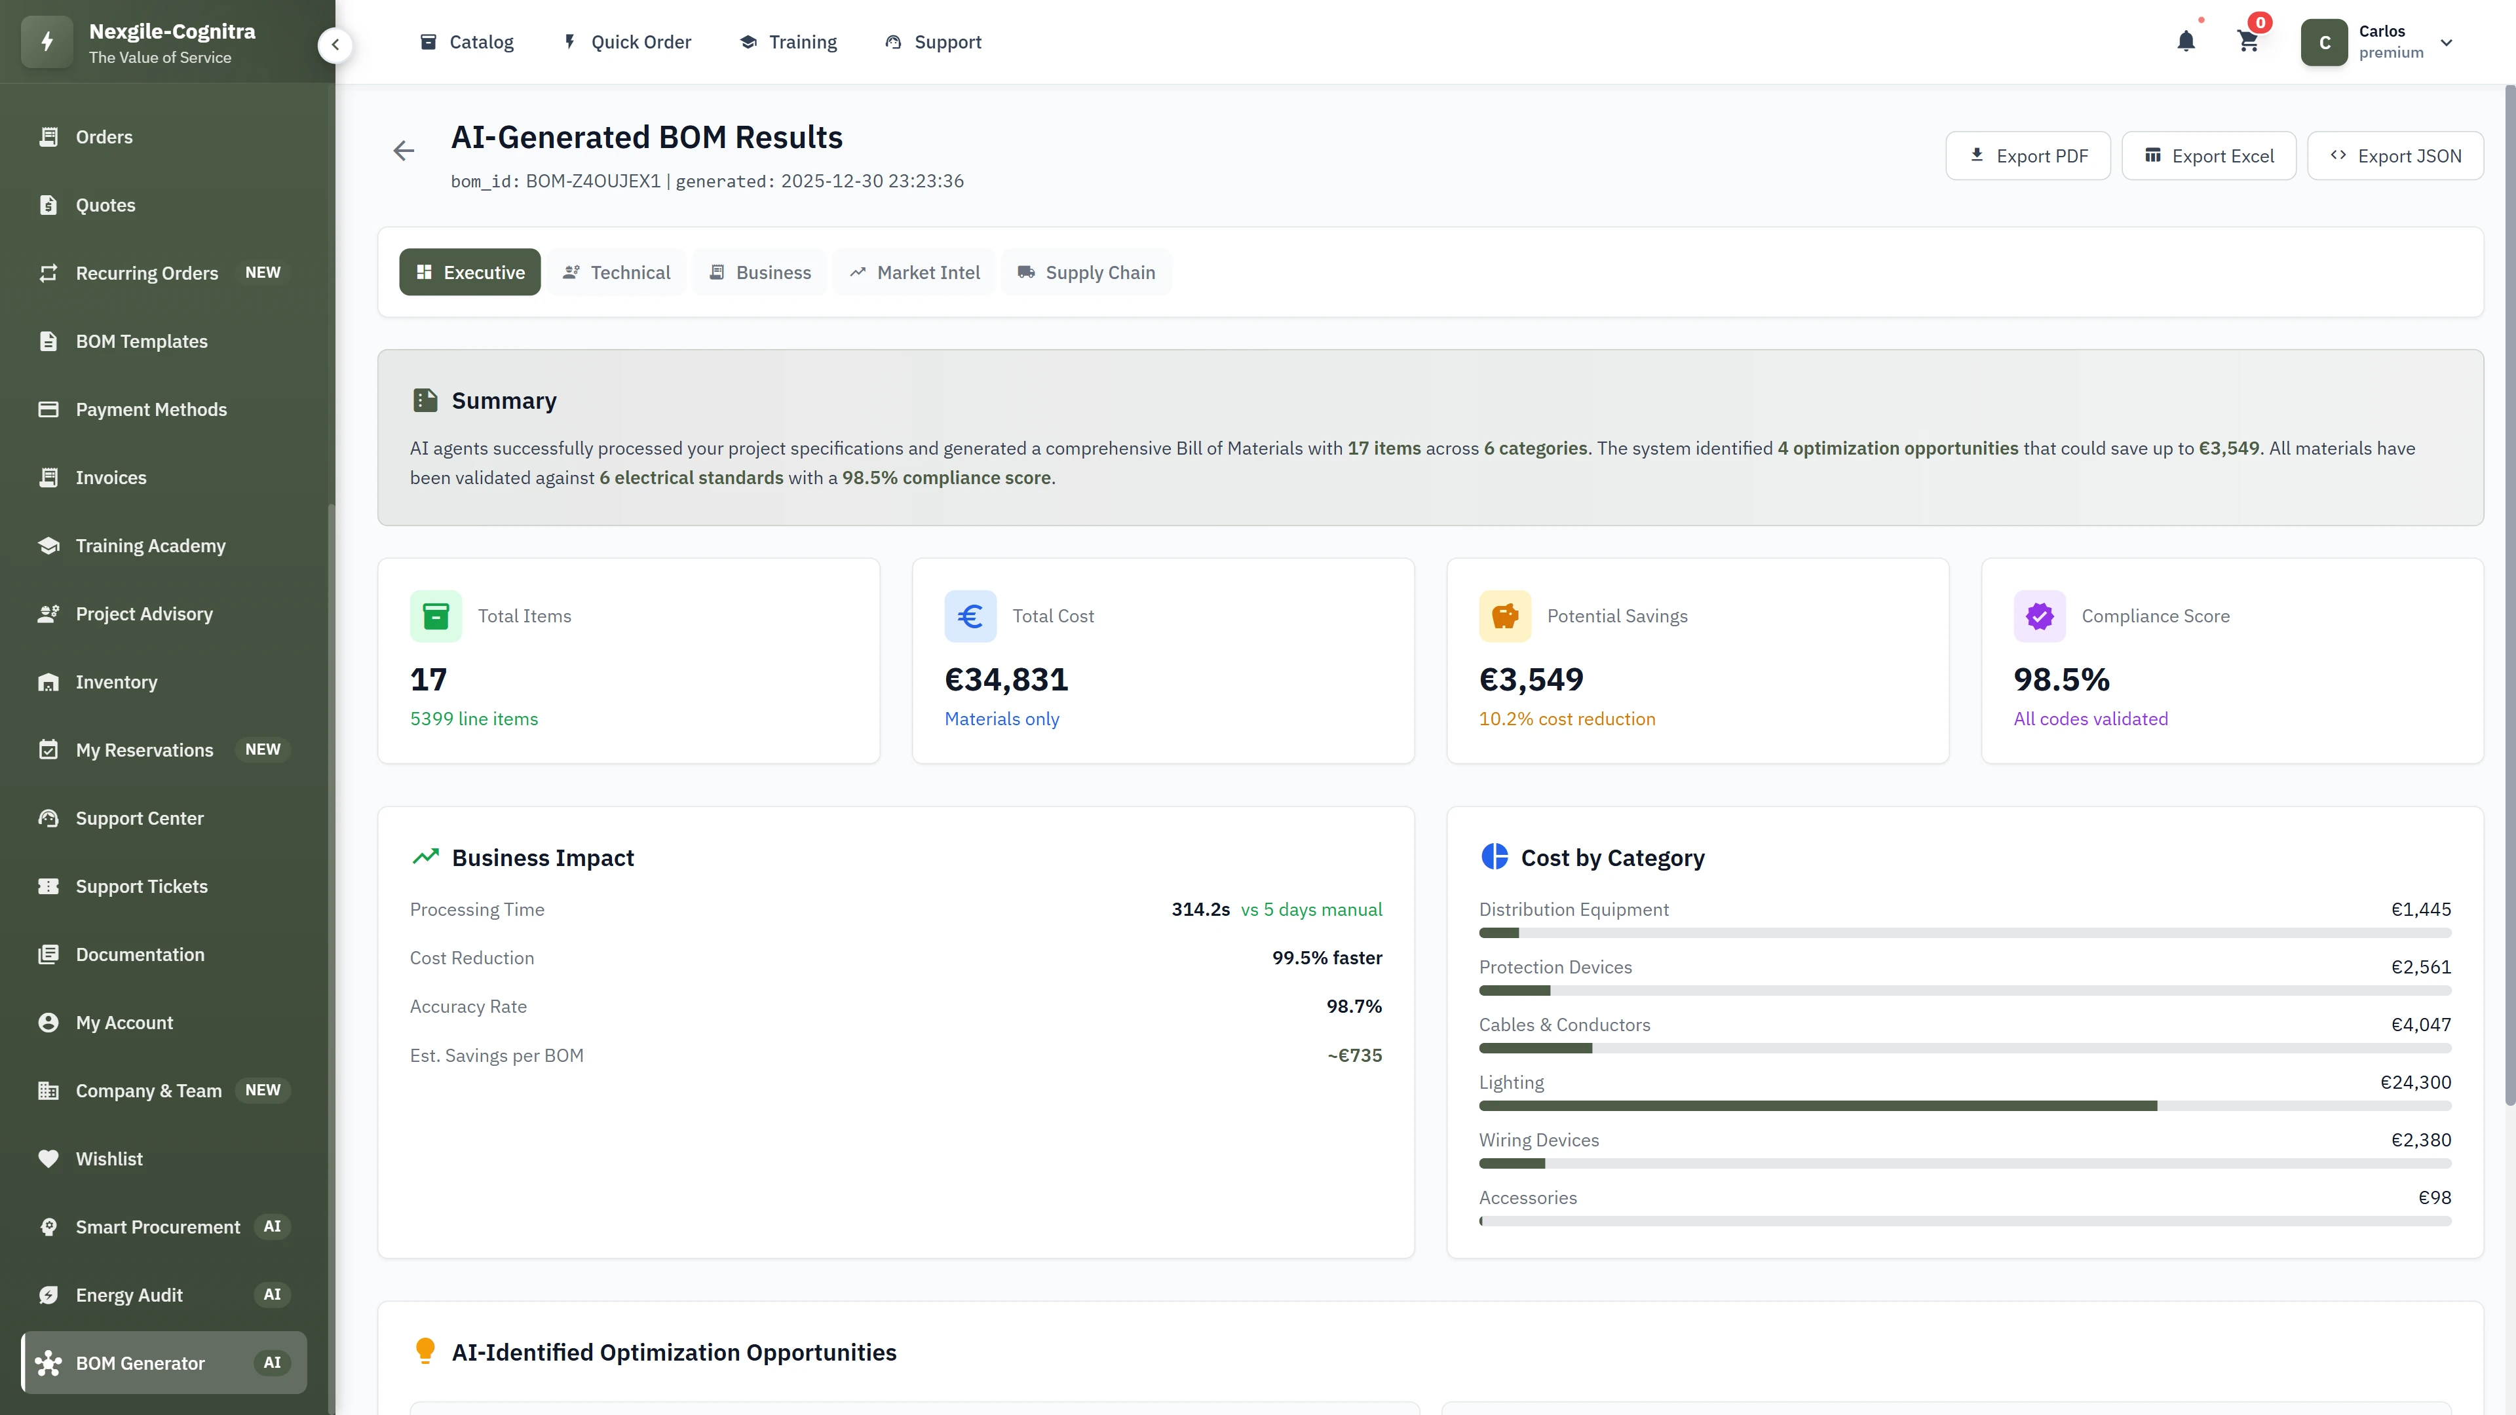Image resolution: width=2516 pixels, height=1415 pixels.
Task: Open the notifications bell
Action: pyautogui.click(x=2186, y=42)
